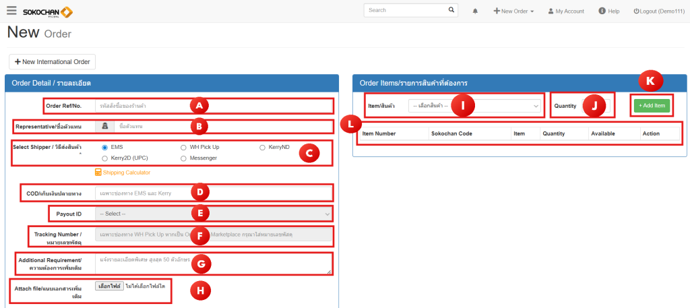The width and height of the screenshot is (690, 308).
Task: Click the Shipping Calculator icon
Action: [x=98, y=172]
